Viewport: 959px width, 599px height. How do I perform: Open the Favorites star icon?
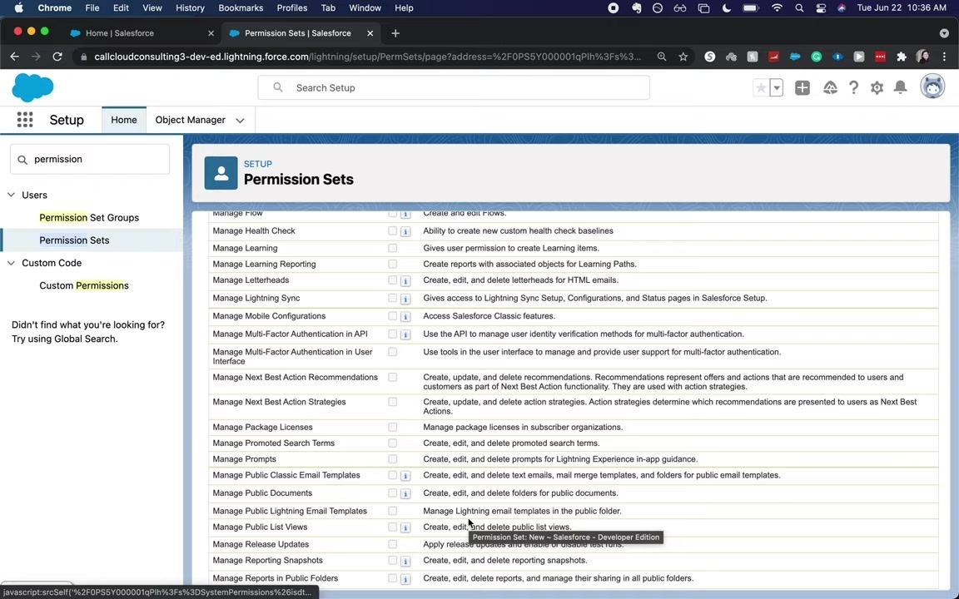(x=761, y=88)
